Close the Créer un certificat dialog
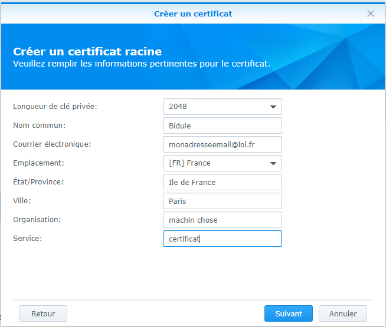The width and height of the screenshot is (386, 327). (x=371, y=14)
